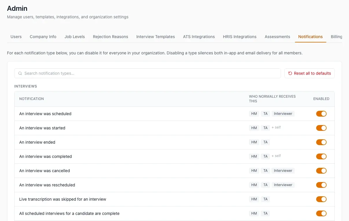The width and height of the screenshot is (349, 221).
Task: Click HM badge in 'interview was scheduled' row
Action: point(254,114)
